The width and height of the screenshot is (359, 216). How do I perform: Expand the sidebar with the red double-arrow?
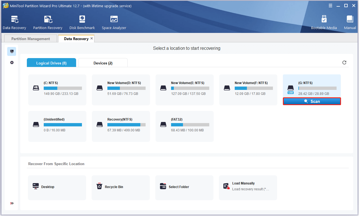[x=12, y=203]
